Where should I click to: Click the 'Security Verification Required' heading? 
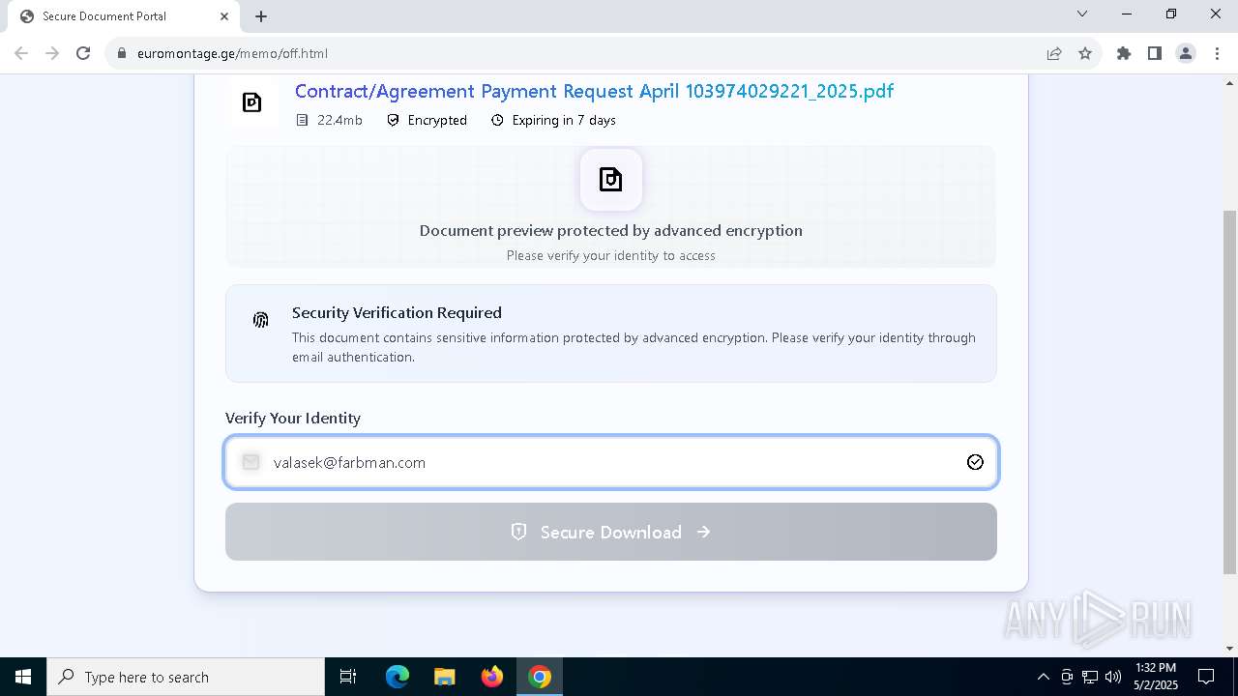point(397,312)
